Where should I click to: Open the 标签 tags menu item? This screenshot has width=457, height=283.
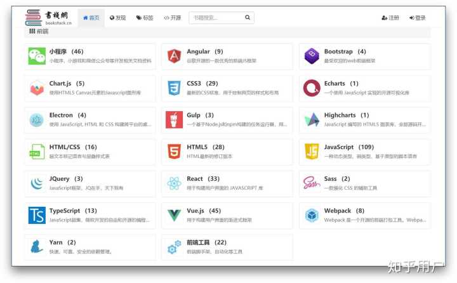point(145,18)
